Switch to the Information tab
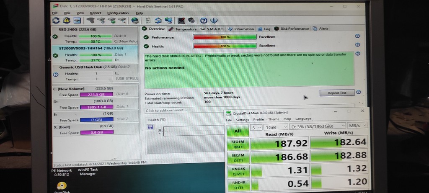 coord(241,29)
